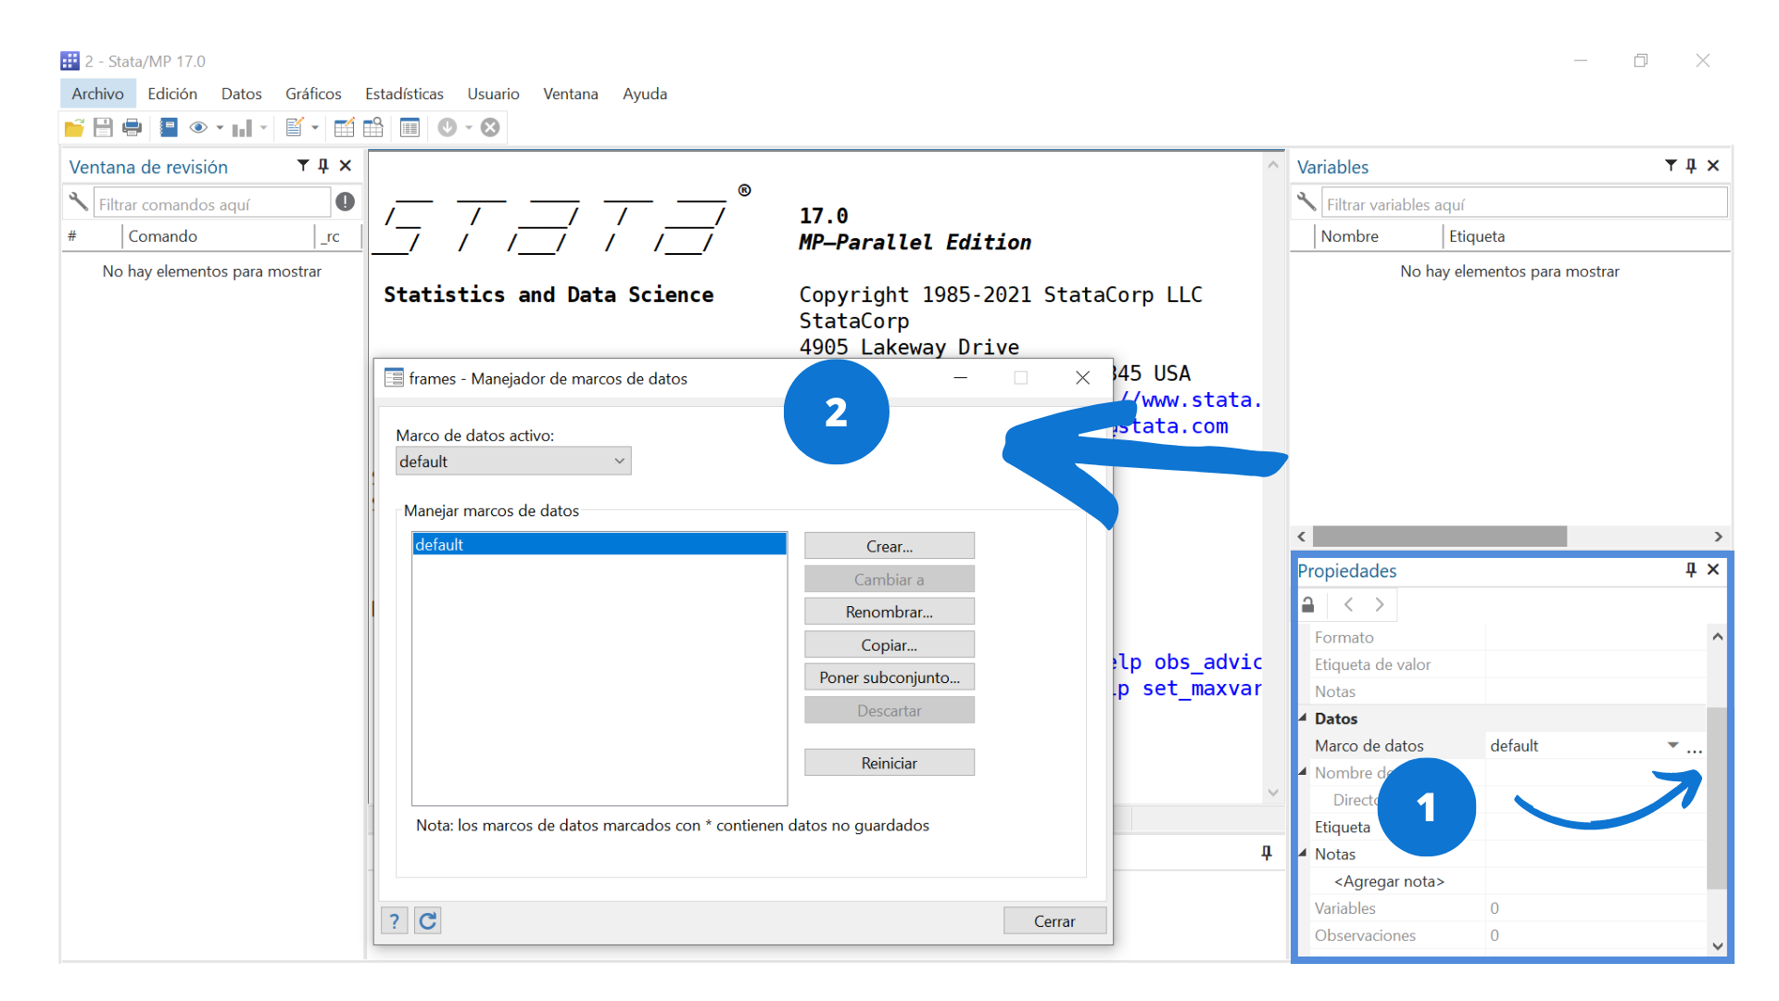The height and width of the screenshot is (1001, 1779).
Task: Click the previous arrow in Propiedades
Action: coord(1349,604)
